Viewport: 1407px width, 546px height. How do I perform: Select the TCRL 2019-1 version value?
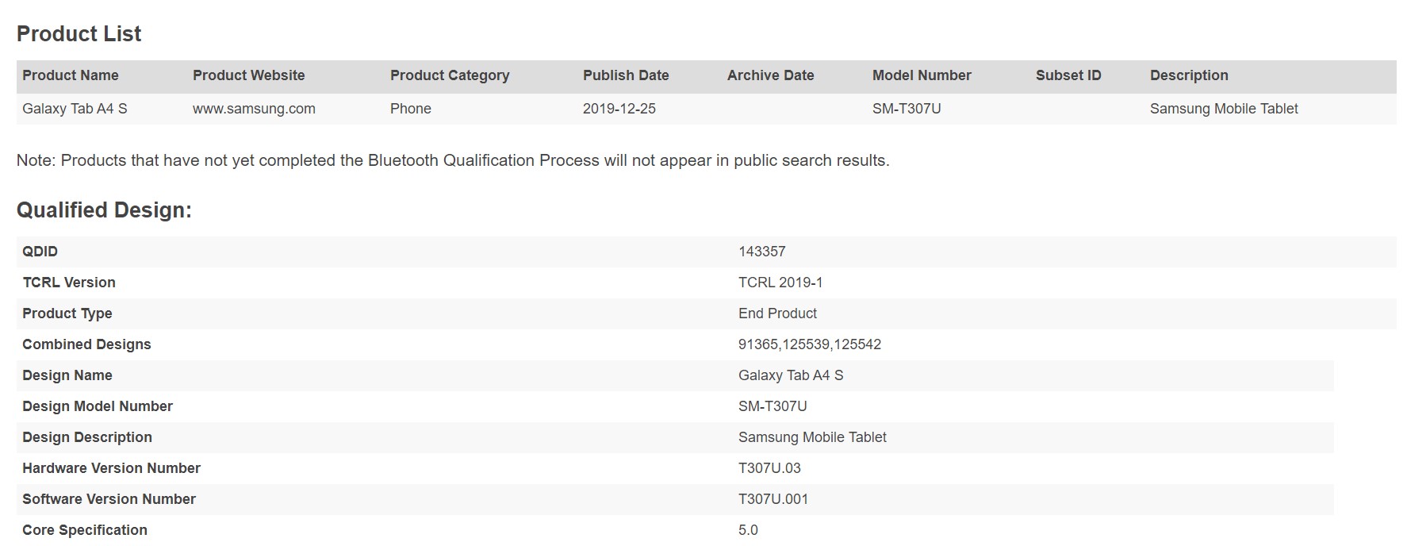tap(780, 283)
